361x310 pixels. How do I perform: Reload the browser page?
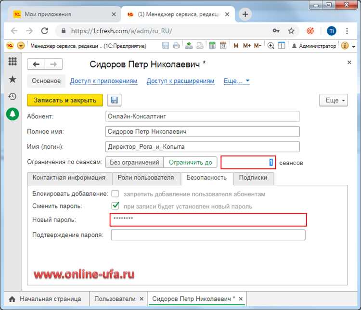[x=45, y=31]
